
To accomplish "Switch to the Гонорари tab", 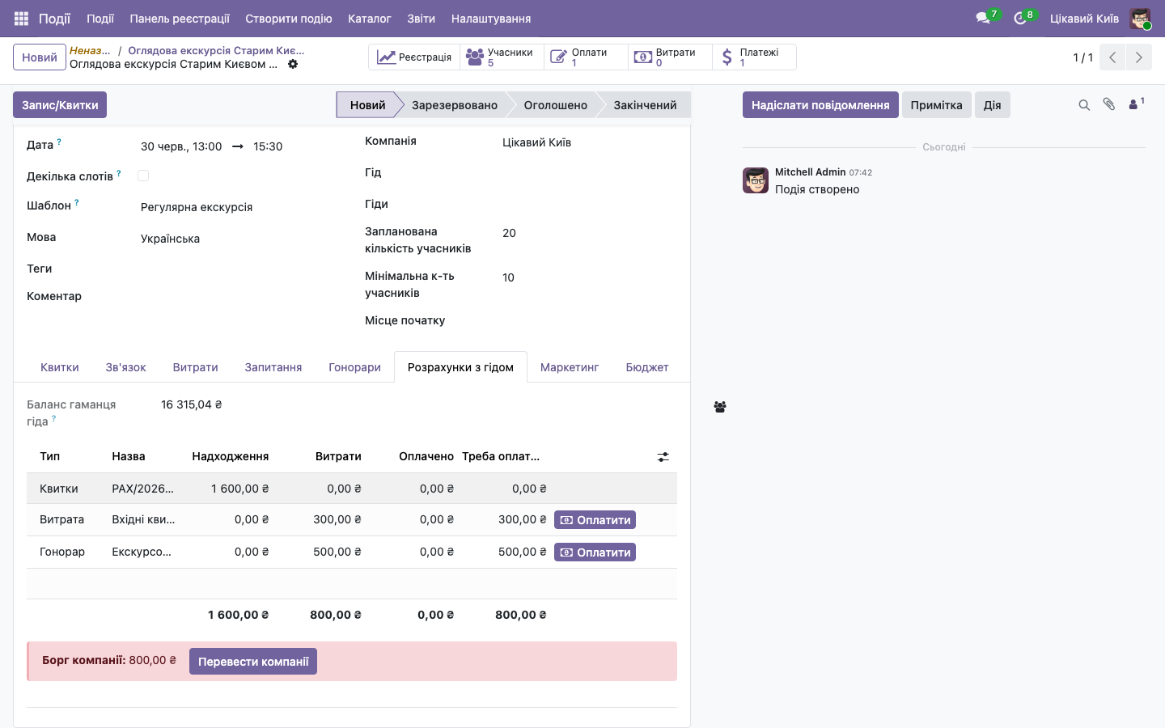I will click(x=354, y=367).
